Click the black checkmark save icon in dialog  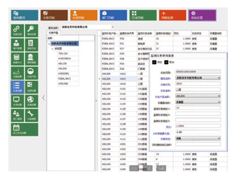154,62
